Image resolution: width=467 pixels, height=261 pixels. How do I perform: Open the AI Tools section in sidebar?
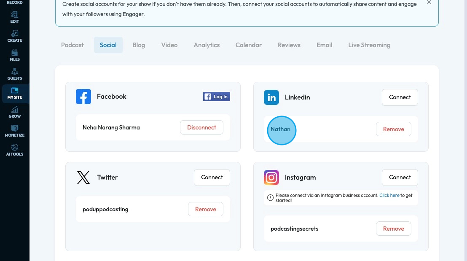tap(15, 150)
